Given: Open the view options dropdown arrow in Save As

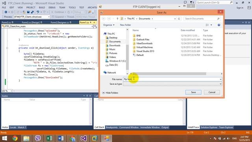Looking at the screenshot, I should pyautogui.click(x=211, y=25).
